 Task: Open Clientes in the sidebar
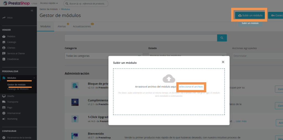pyautogui.click(x=11, y=48)
